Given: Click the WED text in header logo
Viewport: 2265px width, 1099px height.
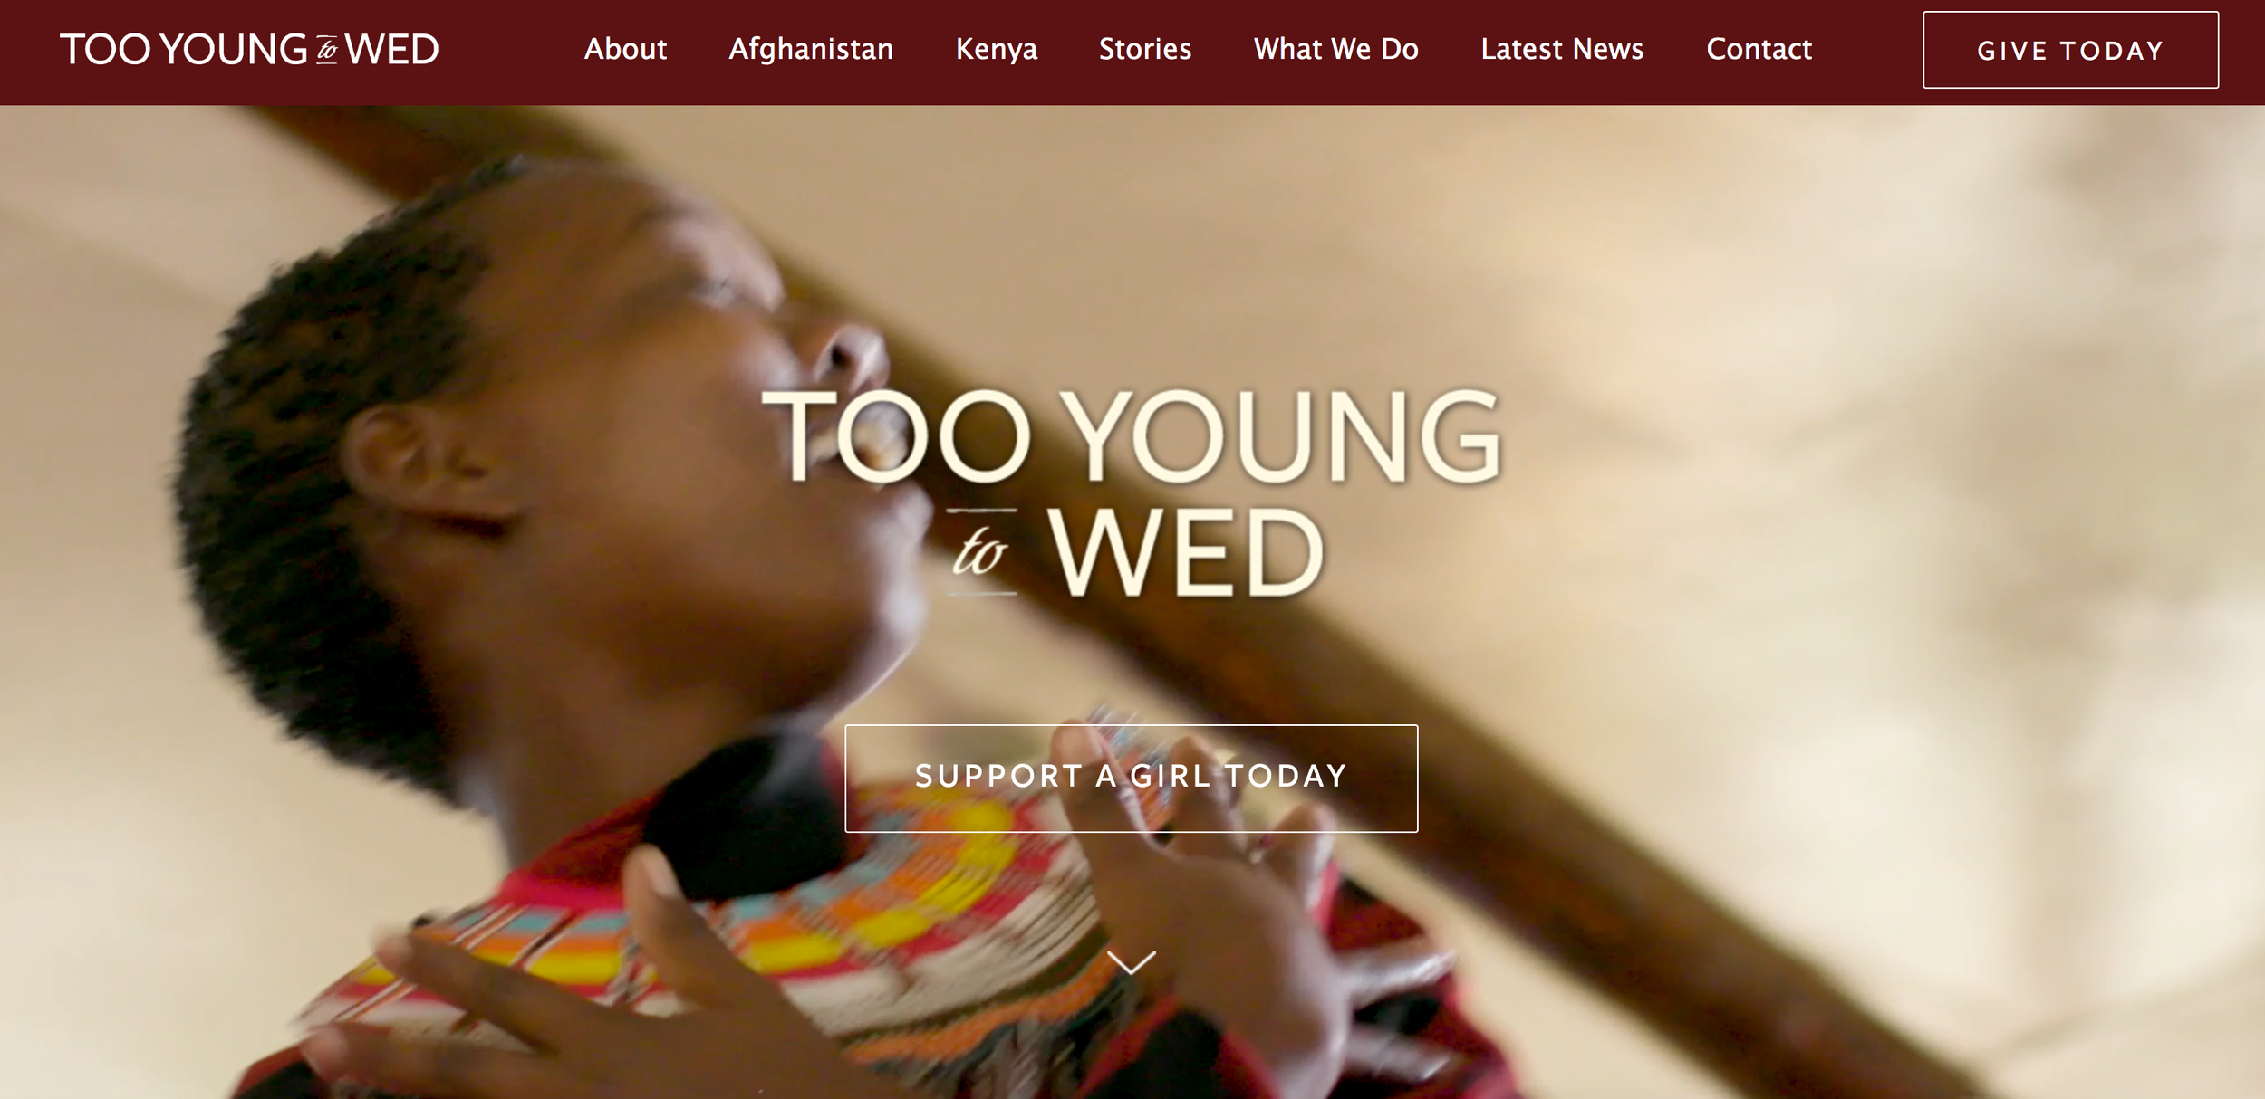Looking at the screenshot, I should (391, 50).
